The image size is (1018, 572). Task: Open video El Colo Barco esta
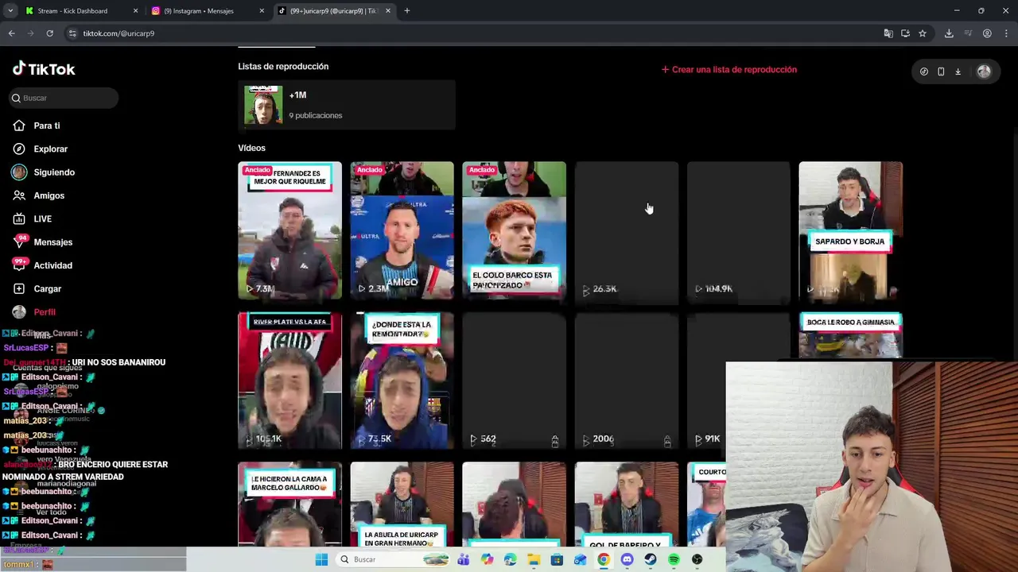pyautogui.click(x=514, y=230)
